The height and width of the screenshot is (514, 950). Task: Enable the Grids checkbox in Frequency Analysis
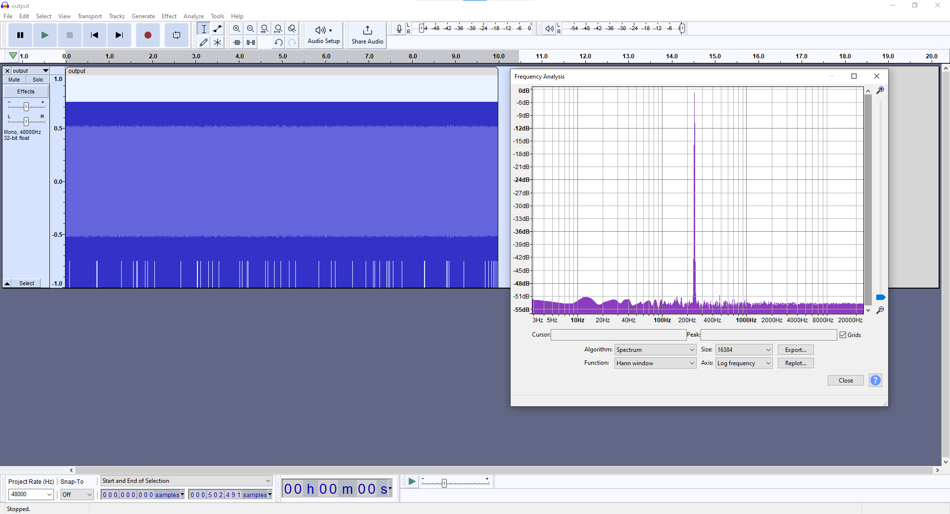[843, 335]
